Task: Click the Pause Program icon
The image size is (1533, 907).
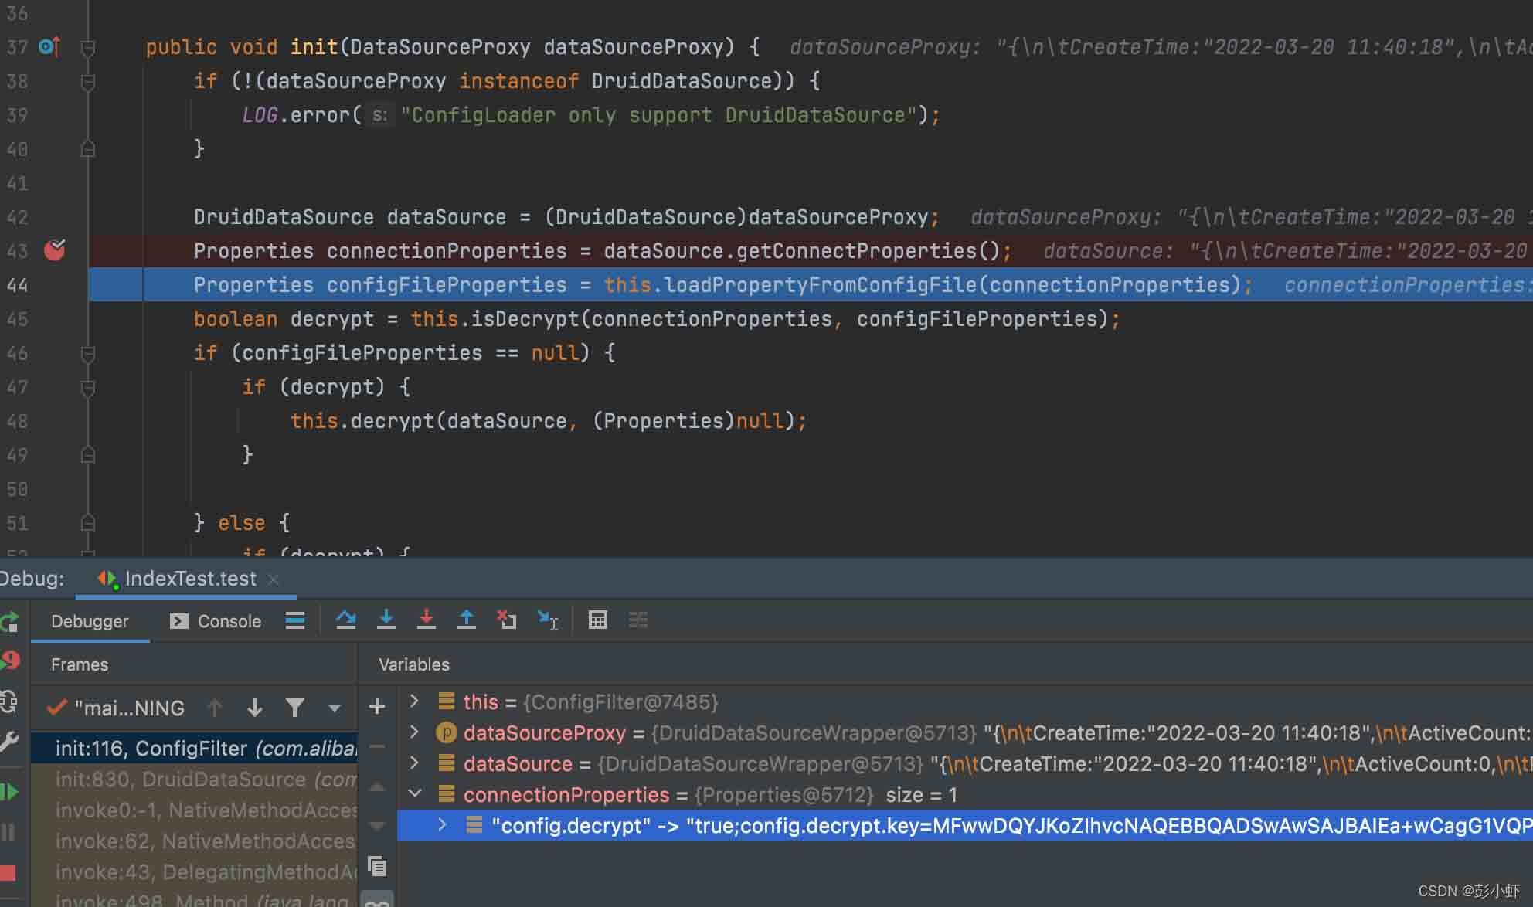Action: click(8, 832)
